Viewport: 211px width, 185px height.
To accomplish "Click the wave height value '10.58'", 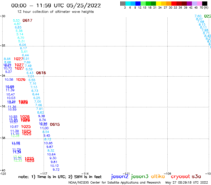I will click(x=9, y=79).
